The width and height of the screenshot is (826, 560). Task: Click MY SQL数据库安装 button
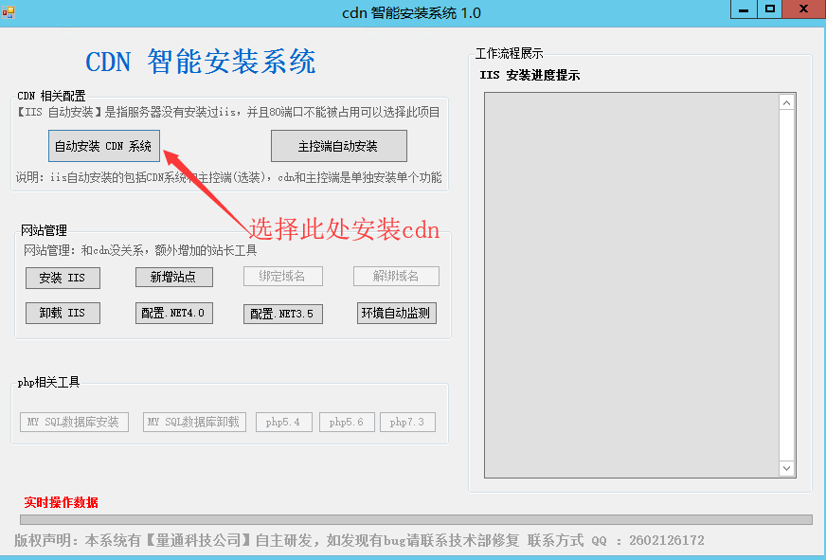(73, 422)
